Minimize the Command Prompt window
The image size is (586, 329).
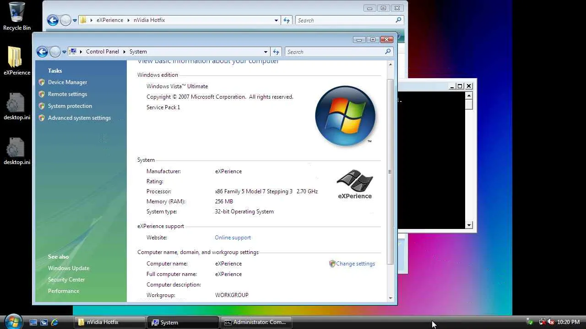click(452, 86)
